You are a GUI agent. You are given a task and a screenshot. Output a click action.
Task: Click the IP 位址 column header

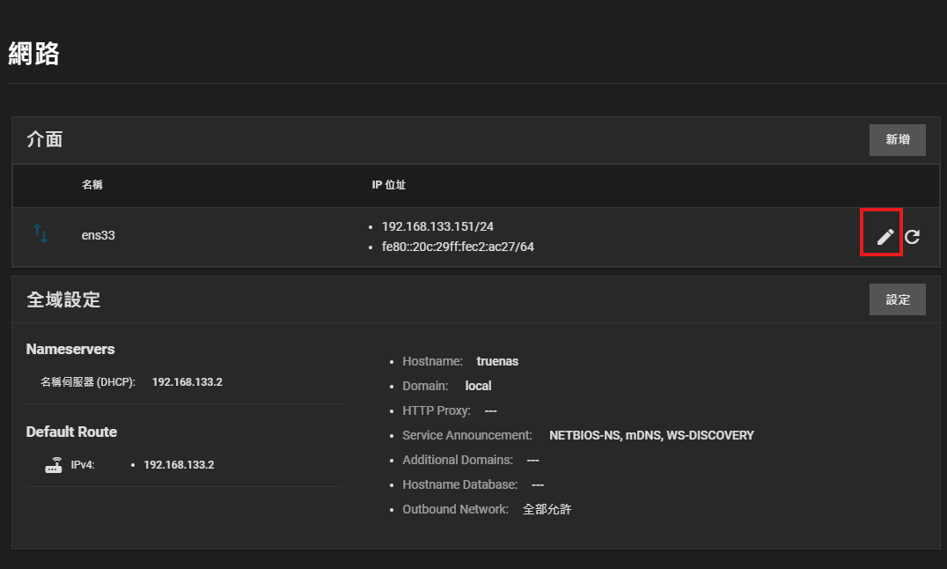pos(388,185)
